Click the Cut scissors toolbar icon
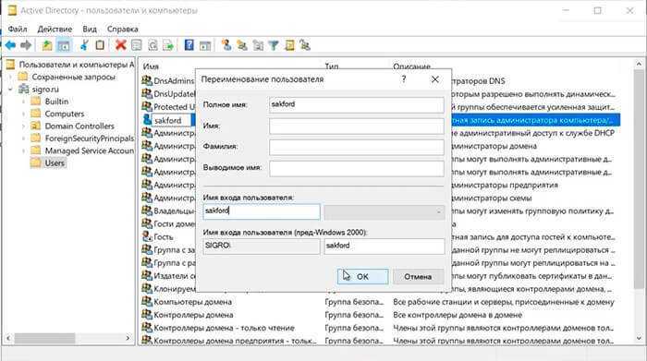The height and width of the screenshot is (361, 647). coord(84,45)
